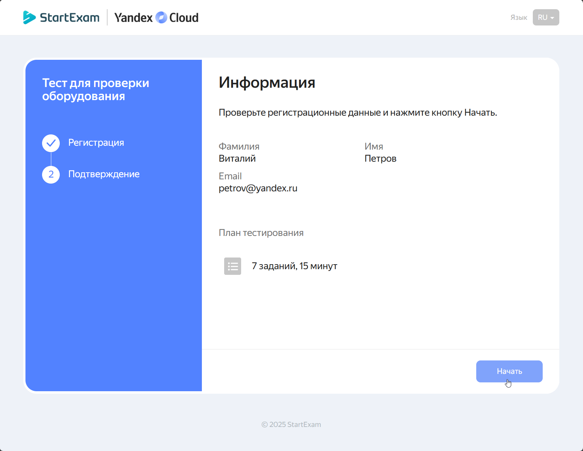
Task: Select the test title Тест для проверки оборудования
Action: [95, 89]
